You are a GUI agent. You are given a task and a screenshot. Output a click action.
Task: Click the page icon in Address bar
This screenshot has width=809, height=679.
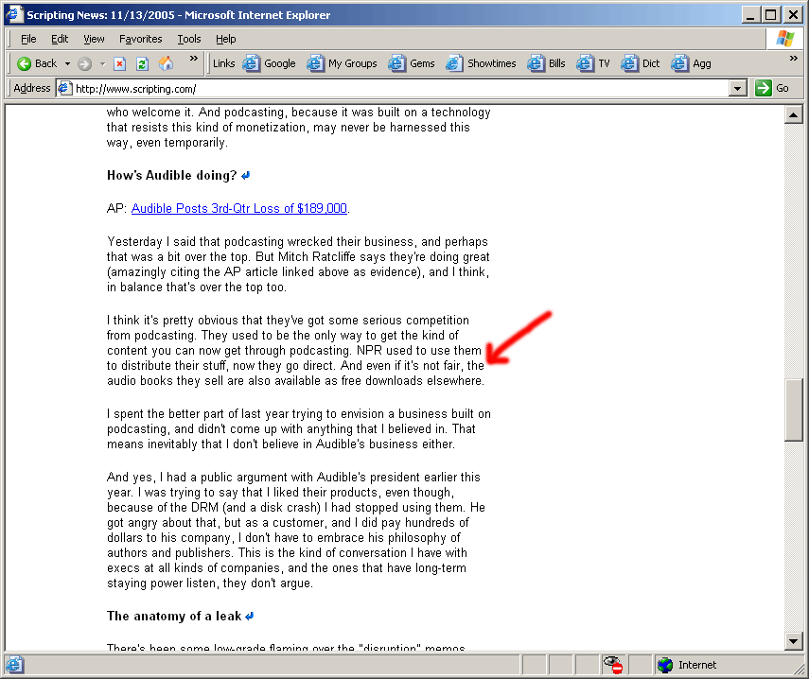[x=64, y=88]
